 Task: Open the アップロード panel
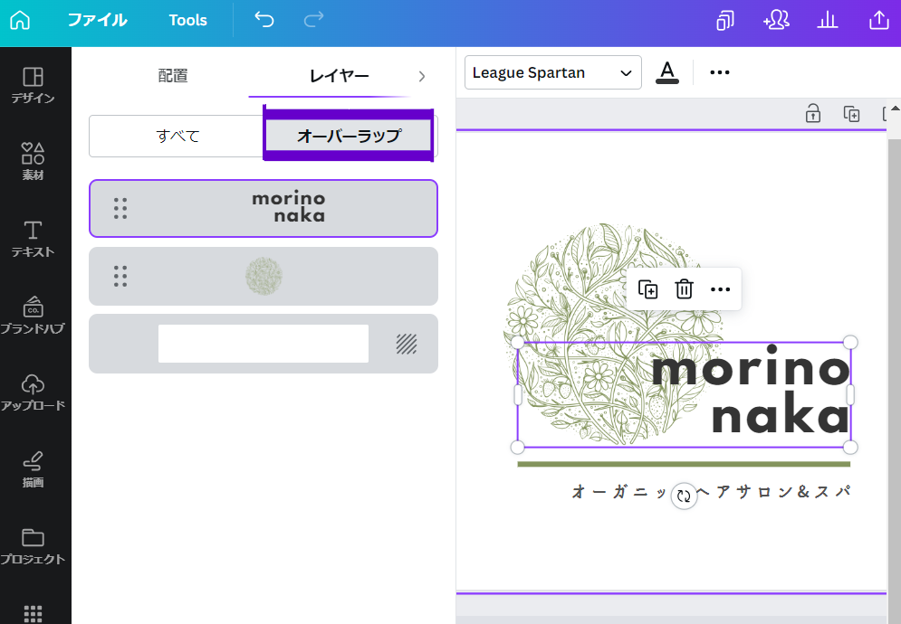coord(33,392)
